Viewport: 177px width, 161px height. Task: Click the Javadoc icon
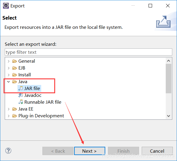click(x=21, y=95)
